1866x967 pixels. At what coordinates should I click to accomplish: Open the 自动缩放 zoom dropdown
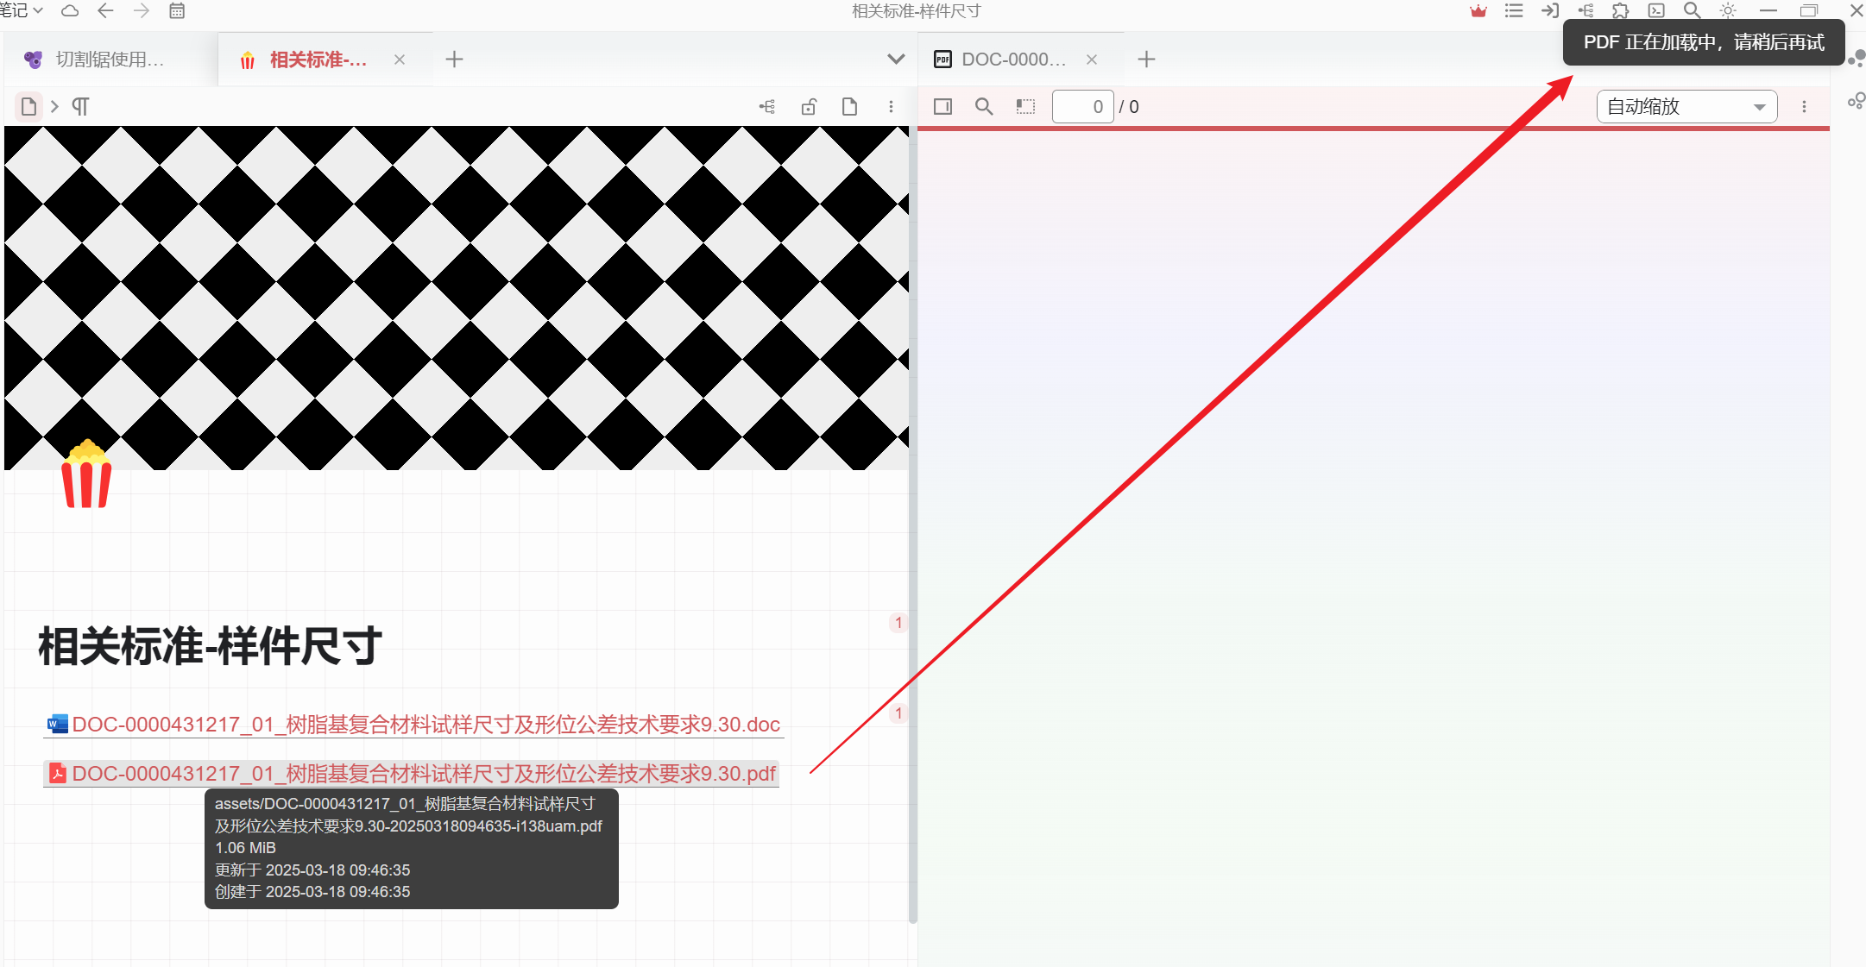[x=1686, y=107]
